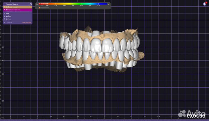The width and height of the screenshot is (209, 121).
Task: Collapse the Показать/Скрыть panel header
Action: 4,4
